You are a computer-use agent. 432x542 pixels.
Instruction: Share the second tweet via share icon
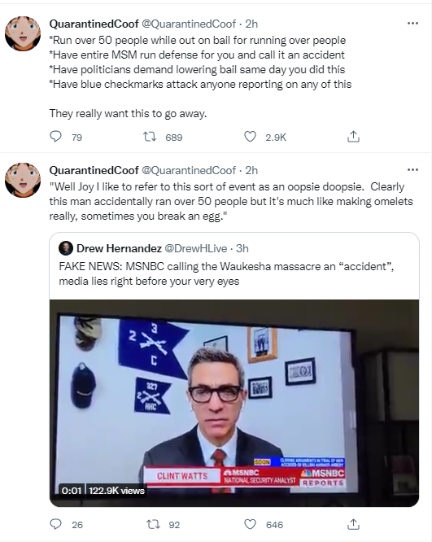[x=353, y=524]
